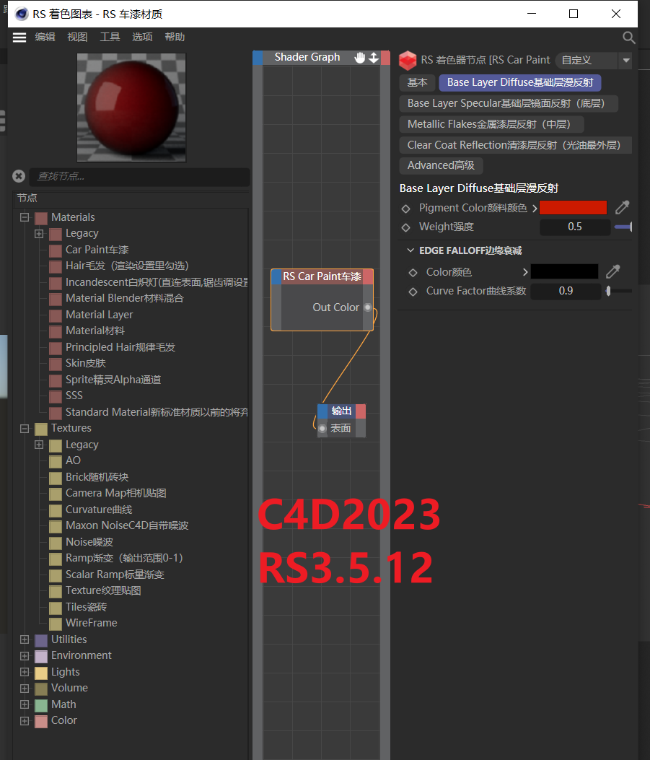Image resolution: width=650 pixels, height=760 pixels.
Task: Click the Lights category color icon
Action: (x=41, y=673)
